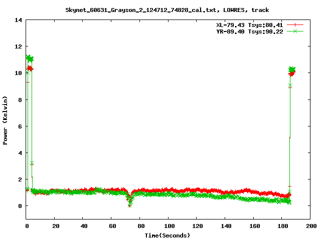Click the green calibration cluster near 187 seconds
The height and width of the screenshot is (240, 321).
tap(292, 69)
